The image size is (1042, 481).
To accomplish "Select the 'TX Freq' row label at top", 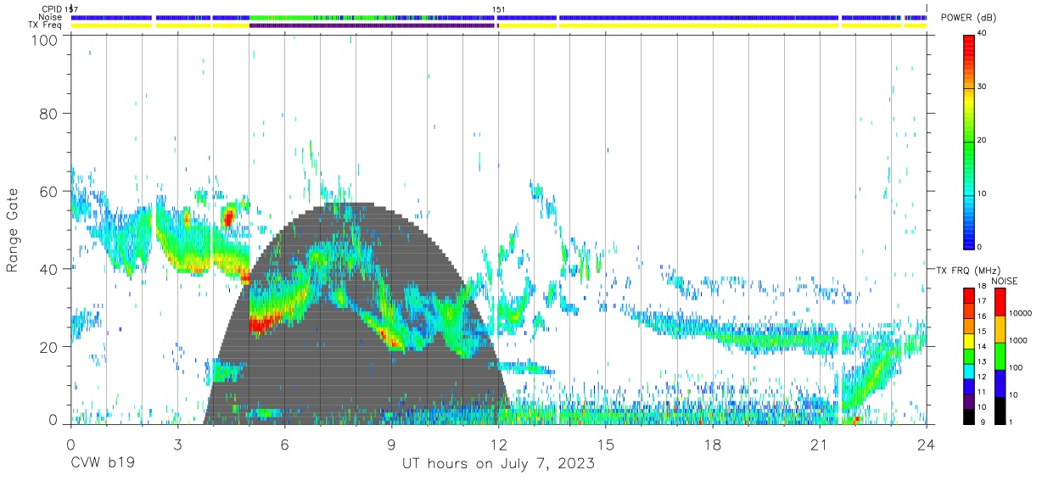I will 45,25.
